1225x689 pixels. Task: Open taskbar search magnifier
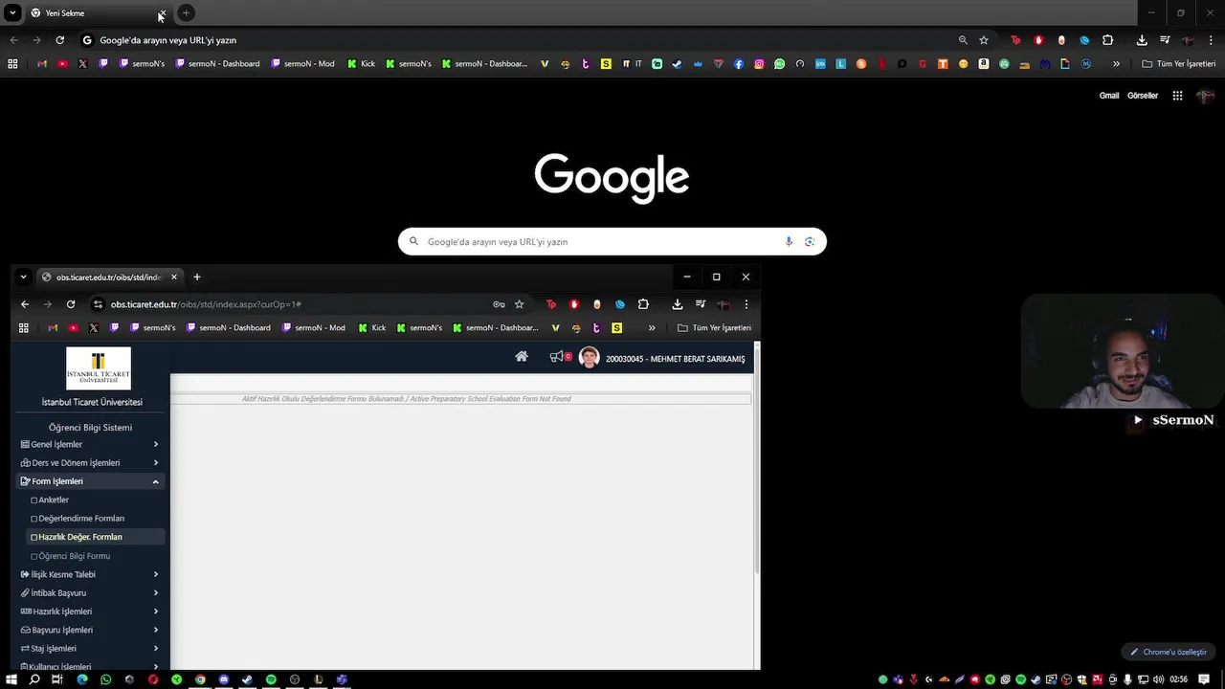[x=34, y=679]
